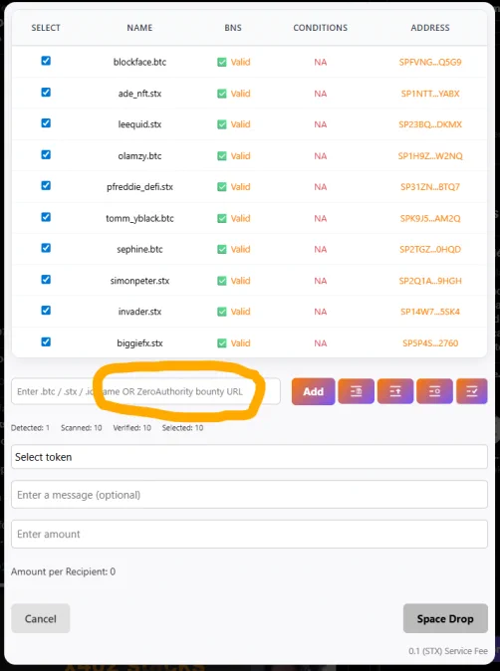Click the Detected: 1 counter
Viewport: 500px width, 671px height.
pos(31,427)
